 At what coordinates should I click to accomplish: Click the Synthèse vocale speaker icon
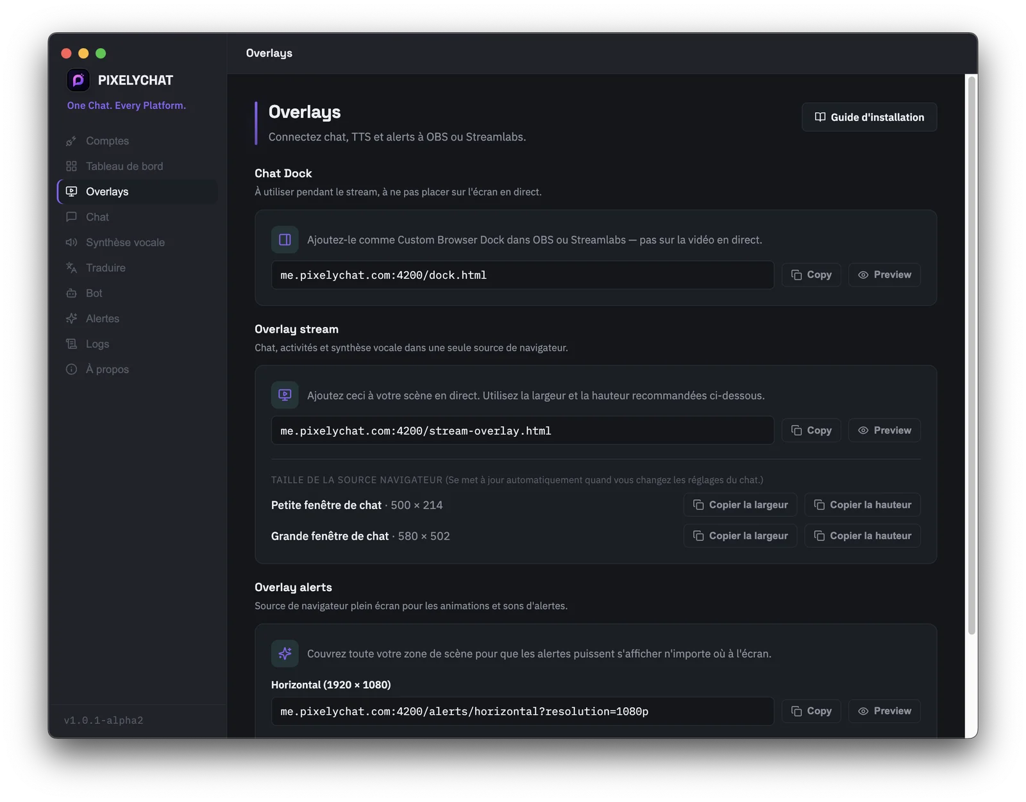71,242
